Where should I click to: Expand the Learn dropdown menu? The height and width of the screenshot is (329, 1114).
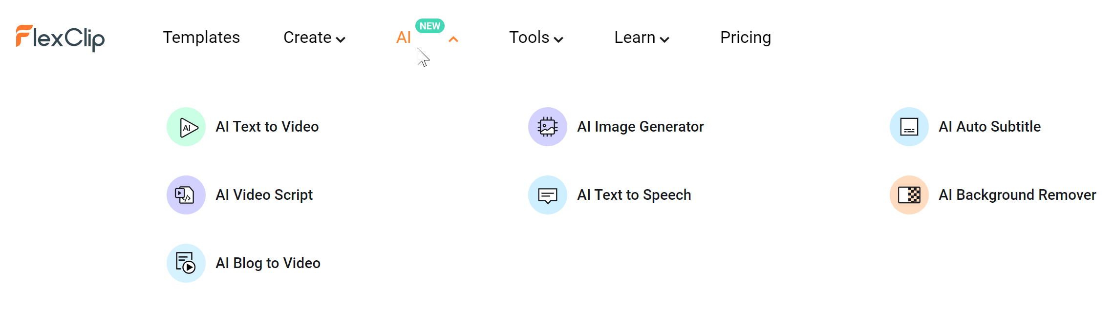[642, 38]
